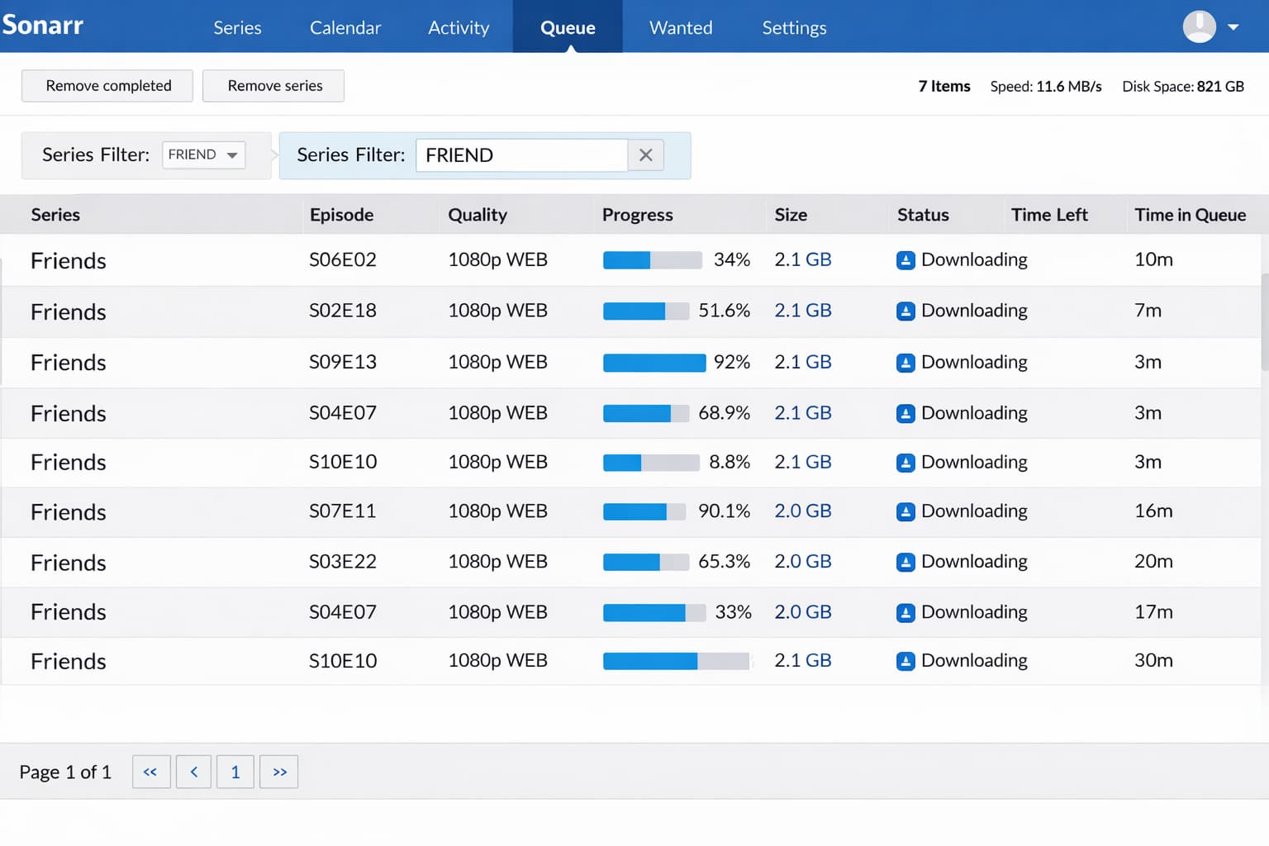Click download icon in 30m queue row
The width and height of the screenshot is (1269, 846).
905,661
